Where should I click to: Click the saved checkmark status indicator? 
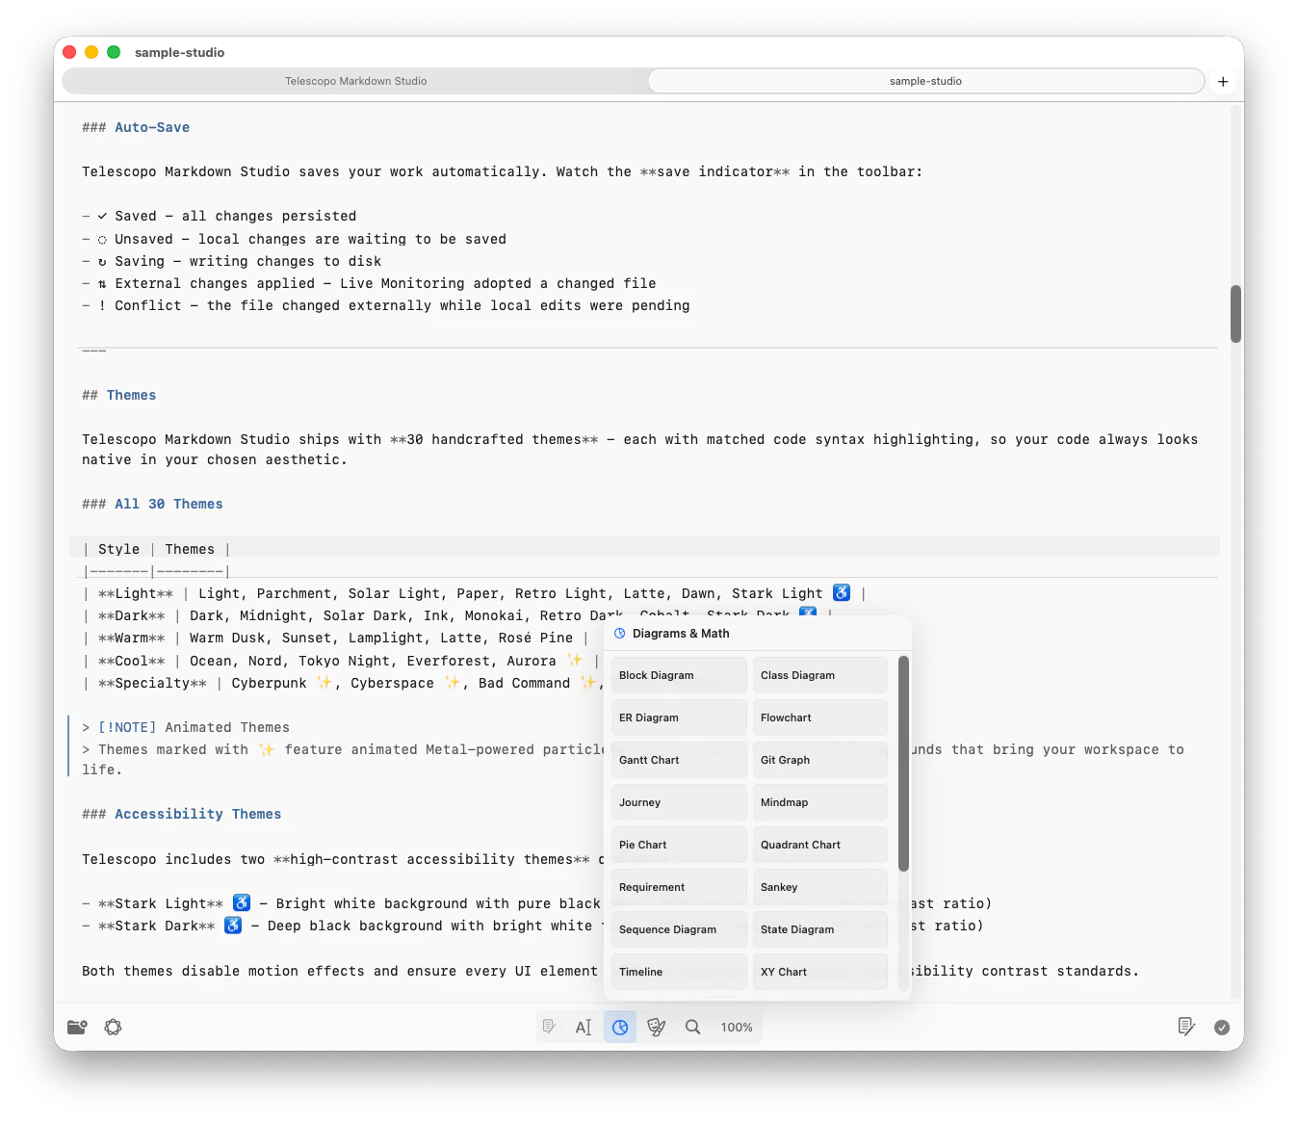[x=1222, y=1028]
